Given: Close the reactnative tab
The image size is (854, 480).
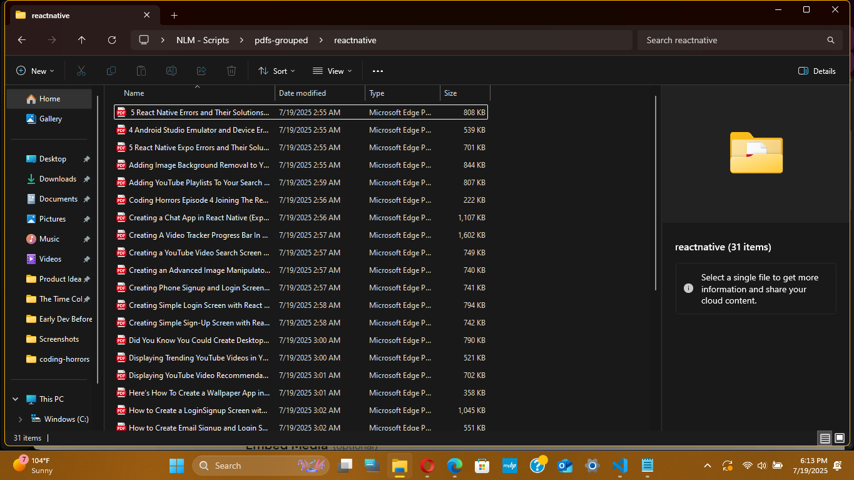Looking at the screenshot, I should (147, 15).
